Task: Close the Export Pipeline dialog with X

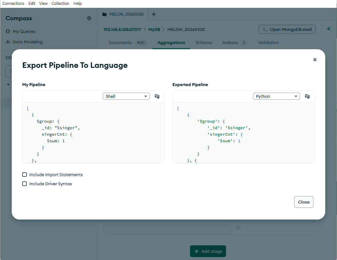Action: click(x=315, y=60)
